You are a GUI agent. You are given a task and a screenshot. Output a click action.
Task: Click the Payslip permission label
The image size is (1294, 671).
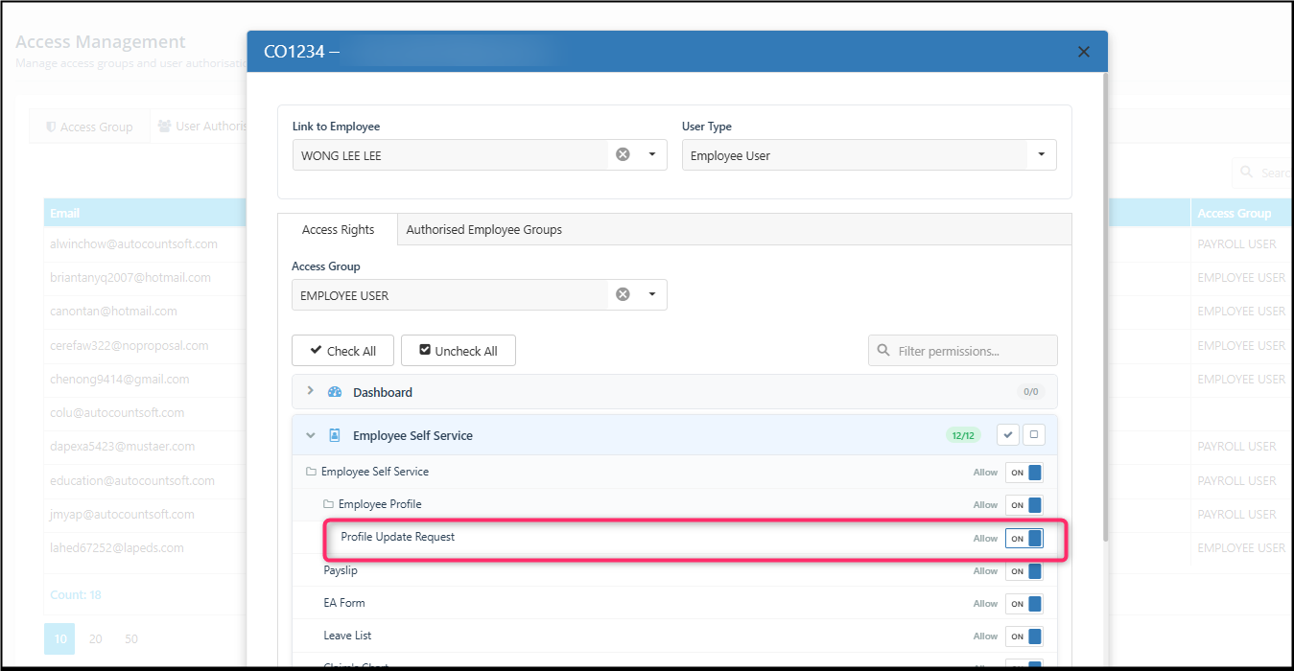pos(341,570)
